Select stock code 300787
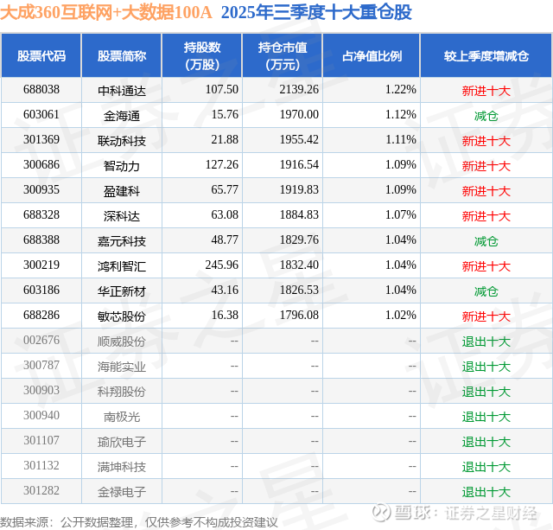Screen dimensions: 553x530 (41, 365)
